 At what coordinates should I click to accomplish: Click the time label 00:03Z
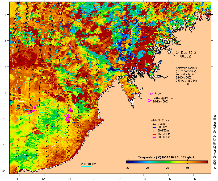pos(186,56)
